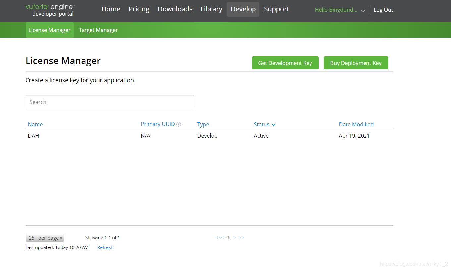
Task: Sort by the Type column header
Action: click(203, 124)
